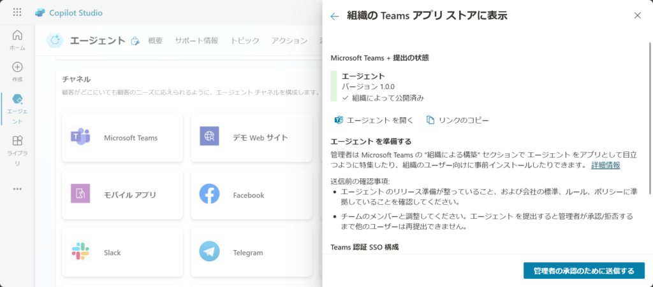653x287 pixels.
Task: Click the 送信前の確認事項: text
Action: [x=360, y=181]
